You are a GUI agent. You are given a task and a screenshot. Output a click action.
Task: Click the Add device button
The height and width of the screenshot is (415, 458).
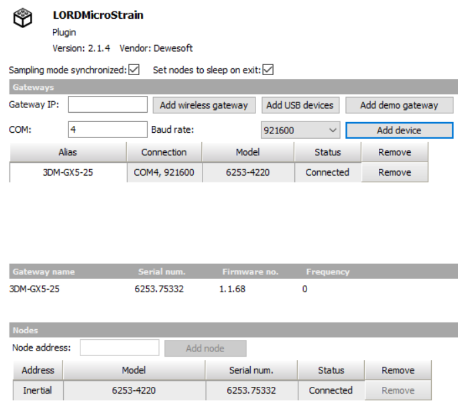click(399, 130)
